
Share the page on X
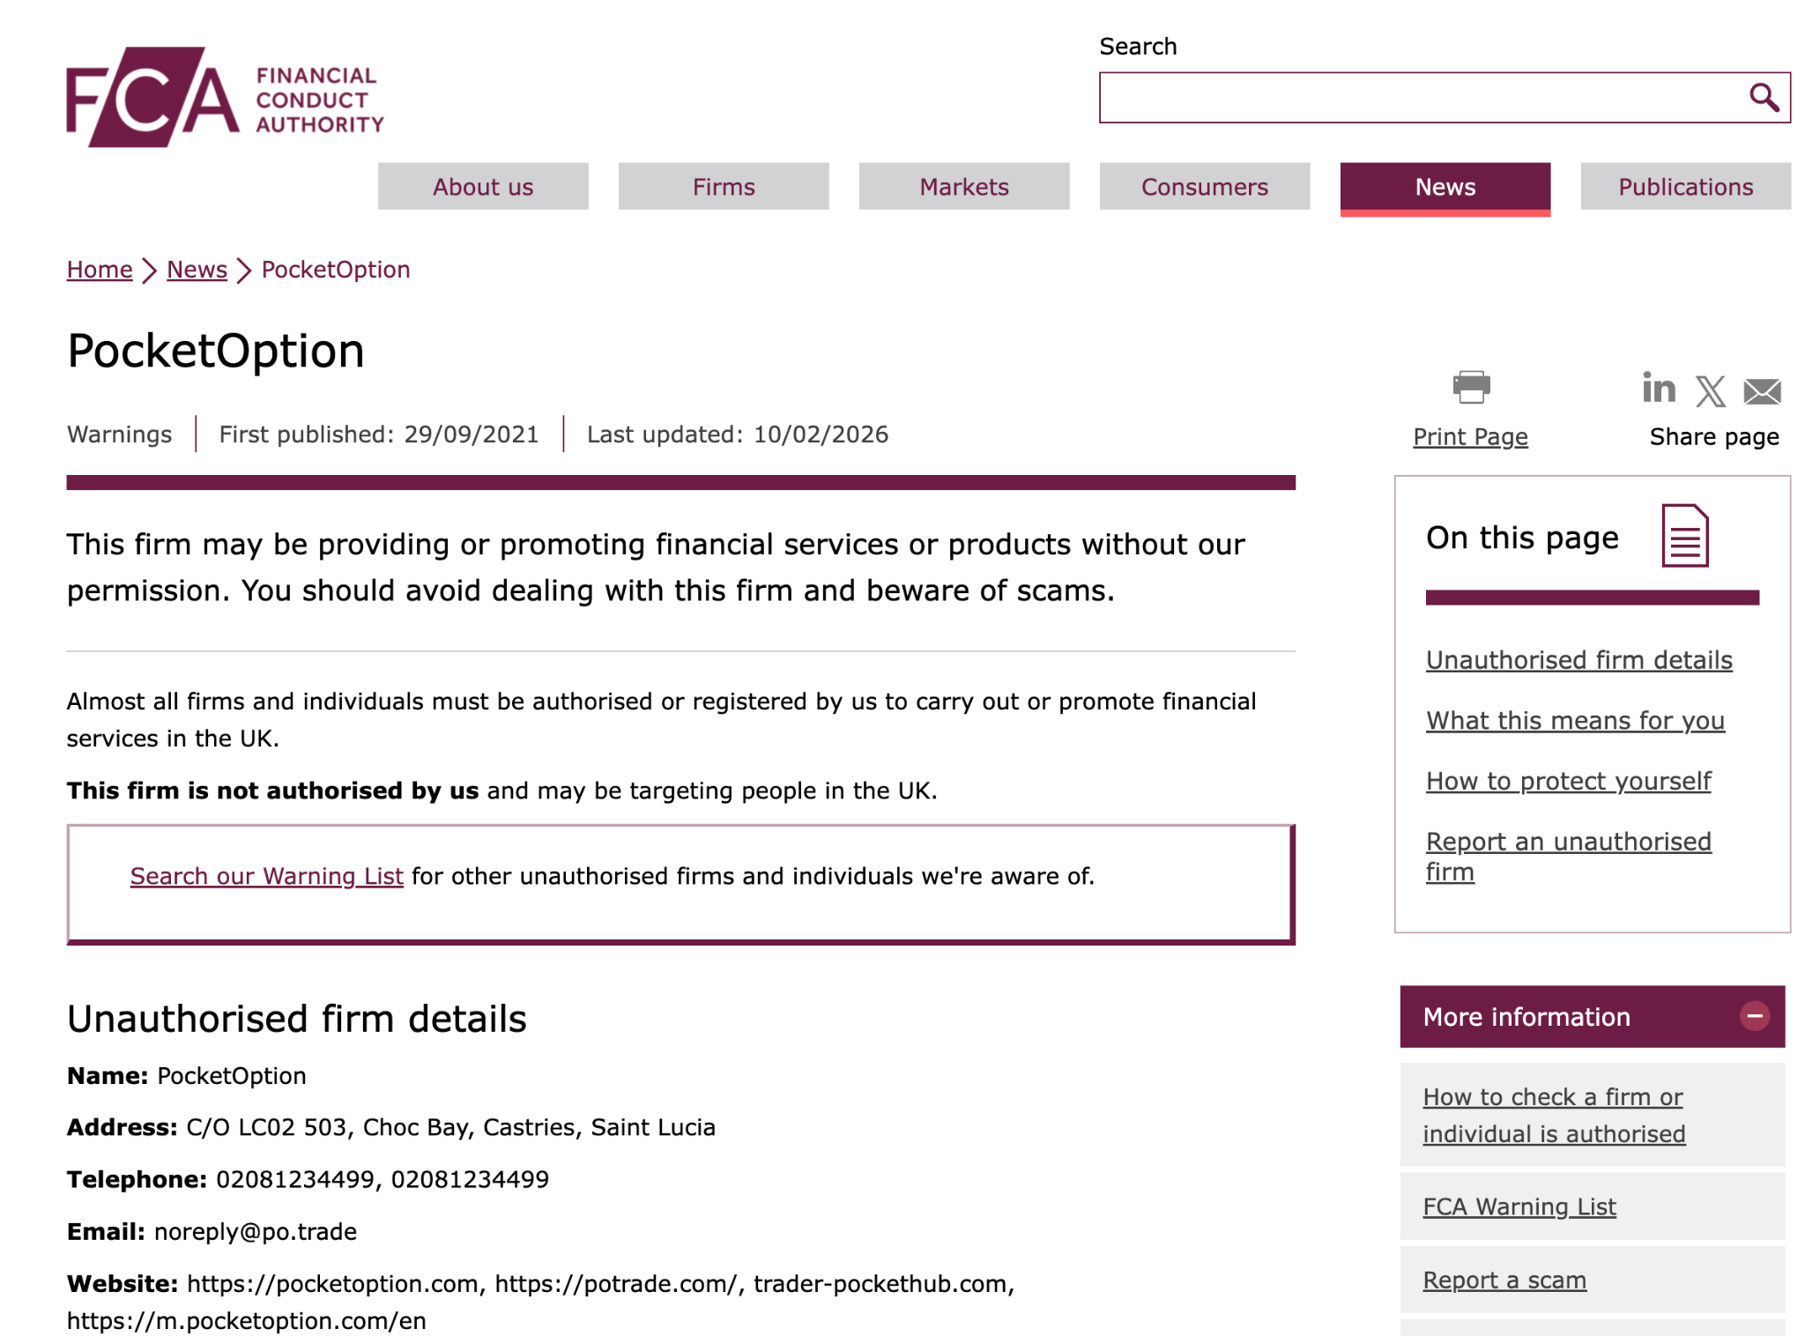1711,390
